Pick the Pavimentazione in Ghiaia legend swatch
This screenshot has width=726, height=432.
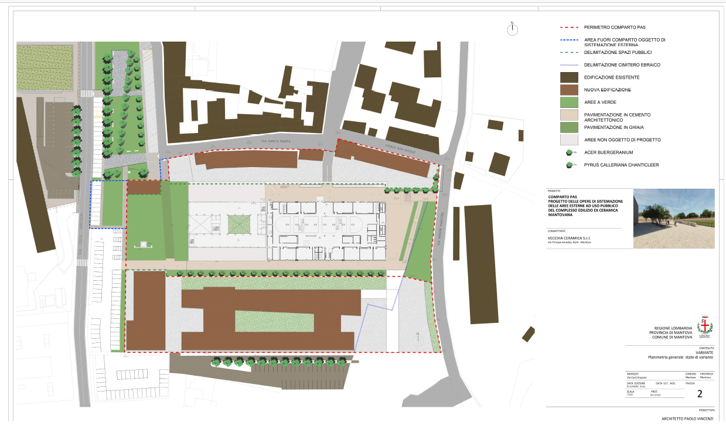pyautogui.click(x=570, y=127)
